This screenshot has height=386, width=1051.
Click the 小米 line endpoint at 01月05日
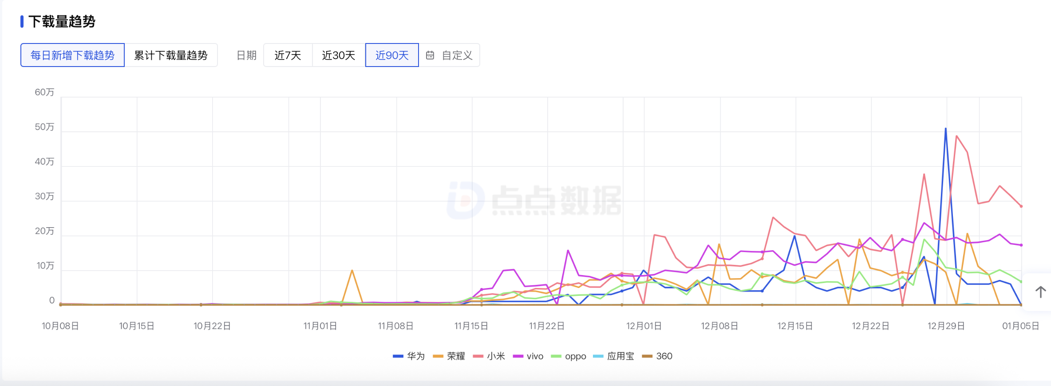1021,206
